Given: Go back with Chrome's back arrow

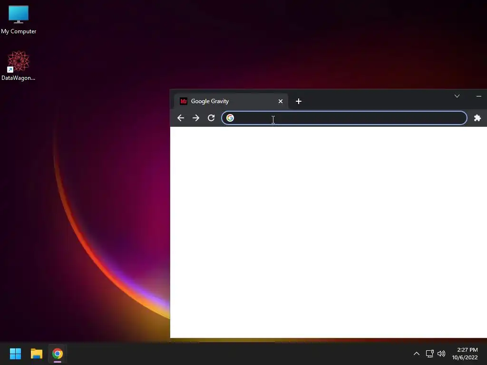Looking at the screenshot, I should (x=180, y=118).
